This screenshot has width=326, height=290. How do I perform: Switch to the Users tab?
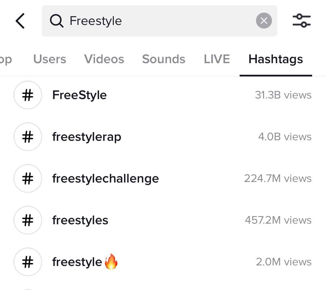click(50, 59)
